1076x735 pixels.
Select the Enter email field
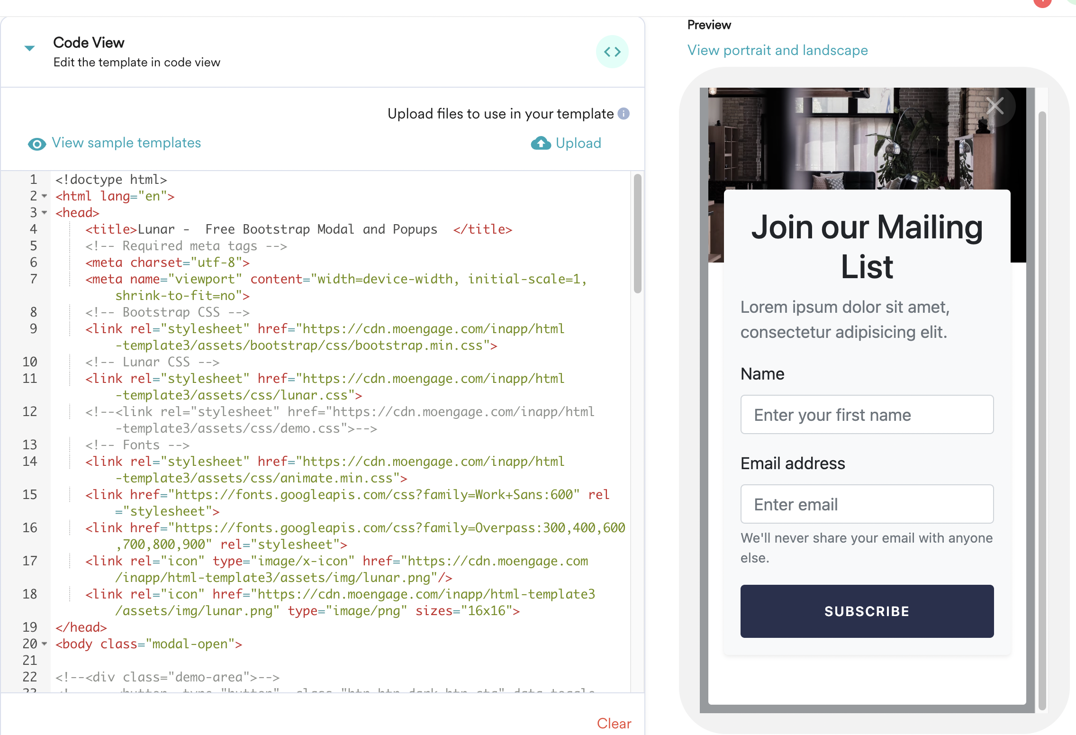click(867, 504)
